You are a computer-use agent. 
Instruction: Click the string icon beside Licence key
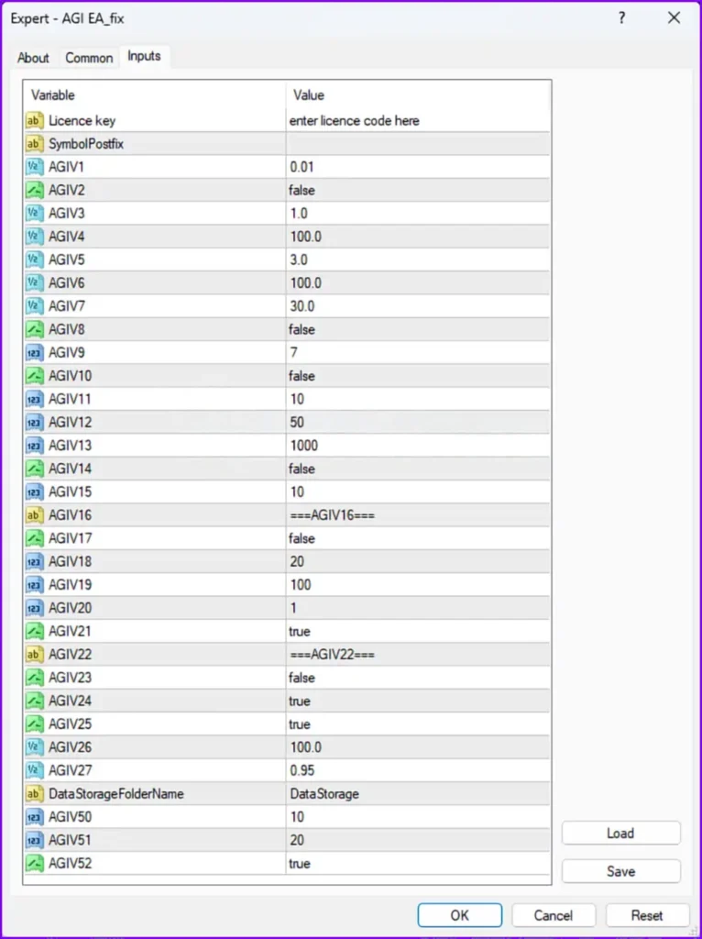(x=35, y=121)
